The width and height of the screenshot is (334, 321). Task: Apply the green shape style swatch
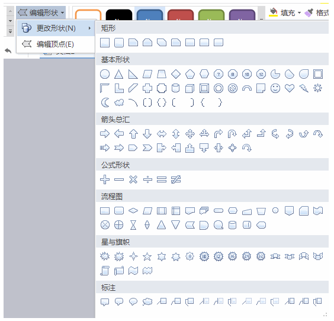(x=211, y=15)
